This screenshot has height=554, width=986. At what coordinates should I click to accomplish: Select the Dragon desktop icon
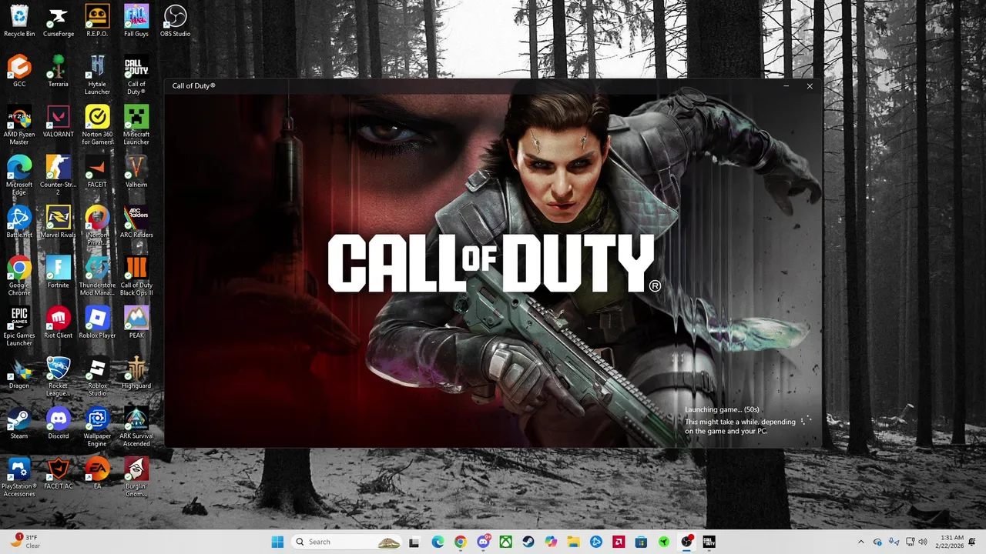pos(19,372)
